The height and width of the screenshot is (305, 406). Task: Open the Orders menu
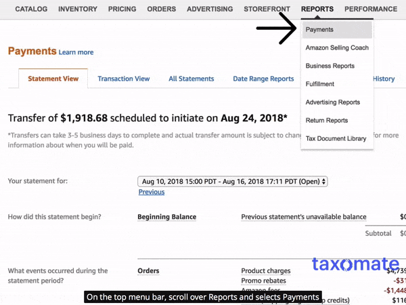click(161, 9)
